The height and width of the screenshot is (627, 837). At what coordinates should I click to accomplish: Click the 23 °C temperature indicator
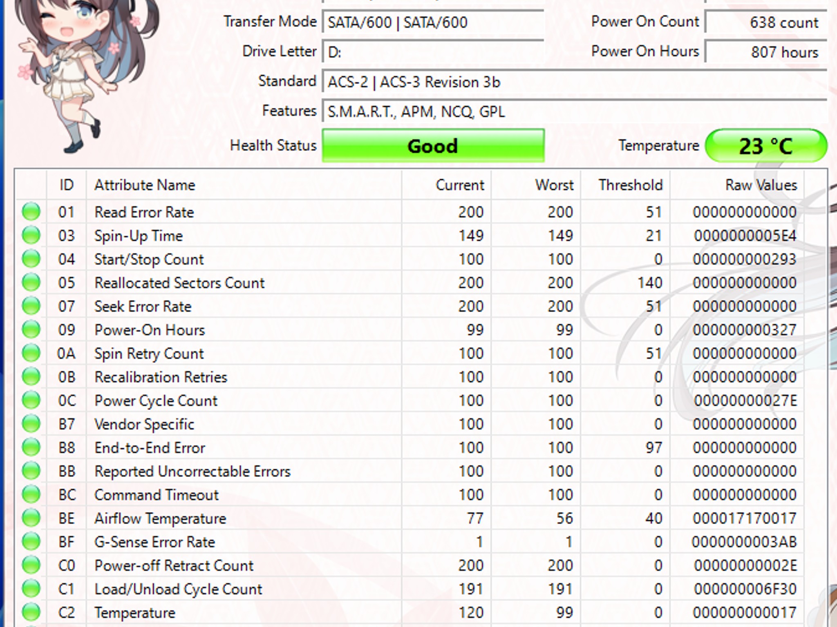766,146
